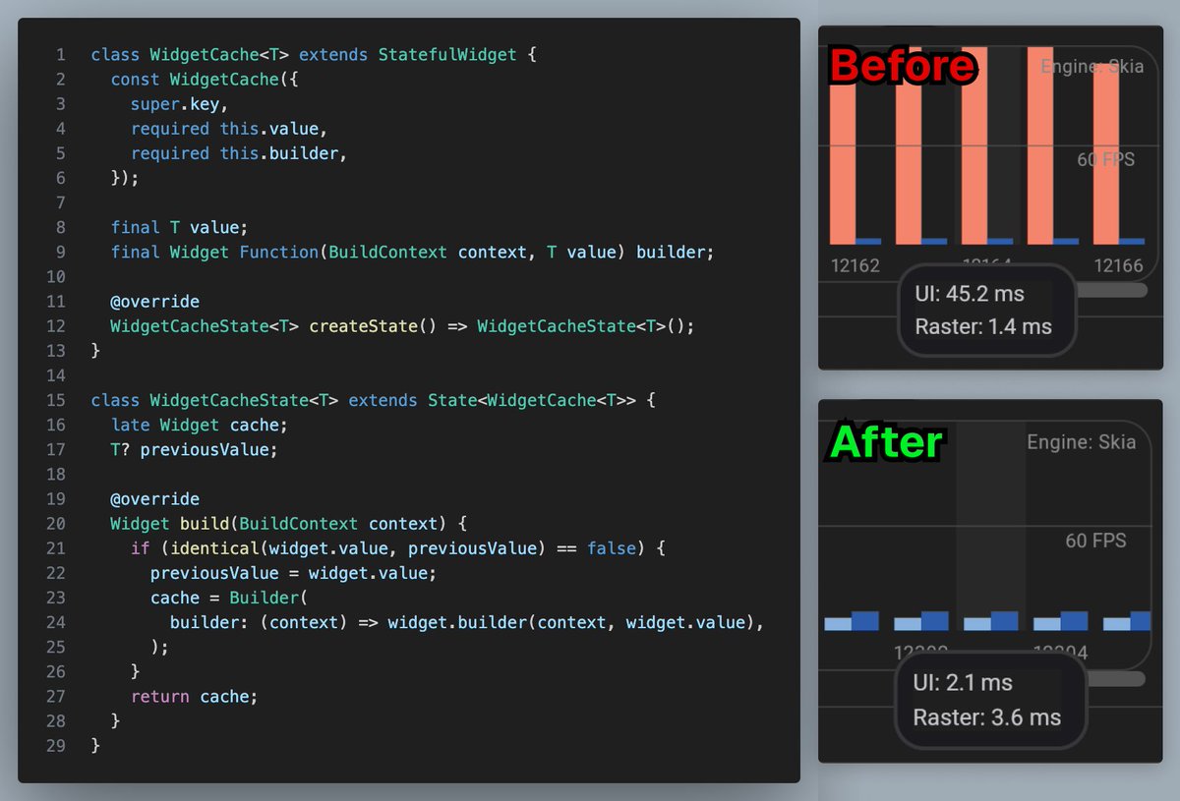Click the horizontal scrollbar thumb in After chart
Viewport: 1180px width, 801px height.
click(1113, 678)
